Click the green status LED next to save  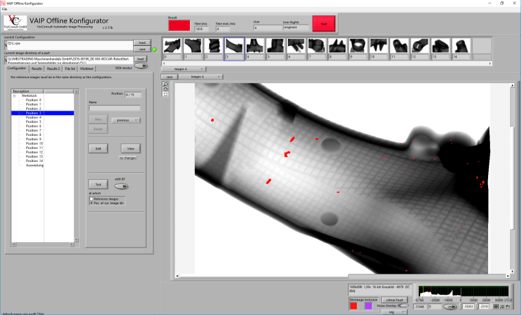pos(154,49)
